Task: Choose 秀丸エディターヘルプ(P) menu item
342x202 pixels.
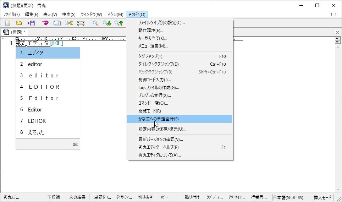Action: click(180, 147)
